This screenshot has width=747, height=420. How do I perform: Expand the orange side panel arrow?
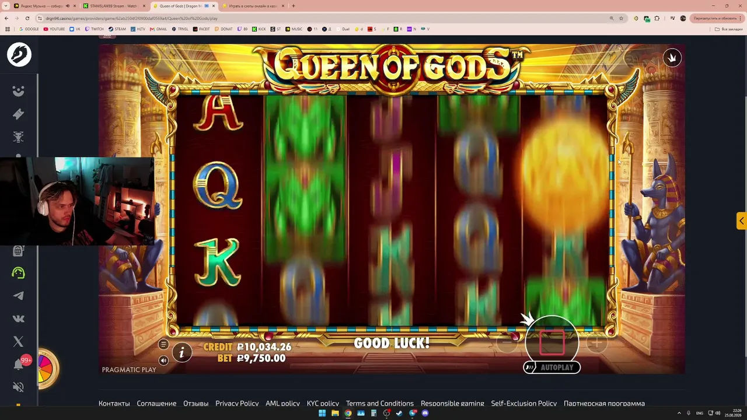point(741,220)
